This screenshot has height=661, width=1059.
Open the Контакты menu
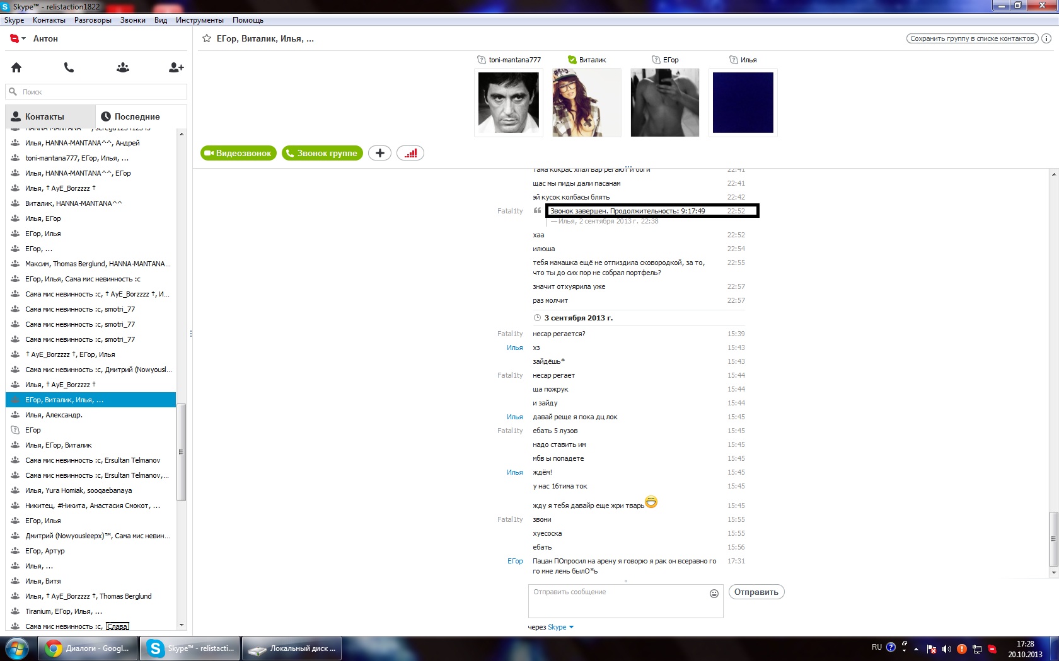(x=49, y=20)
